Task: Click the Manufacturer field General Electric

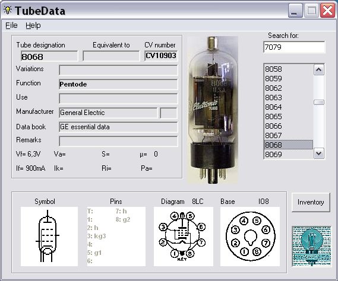Action: click(108, 113)
